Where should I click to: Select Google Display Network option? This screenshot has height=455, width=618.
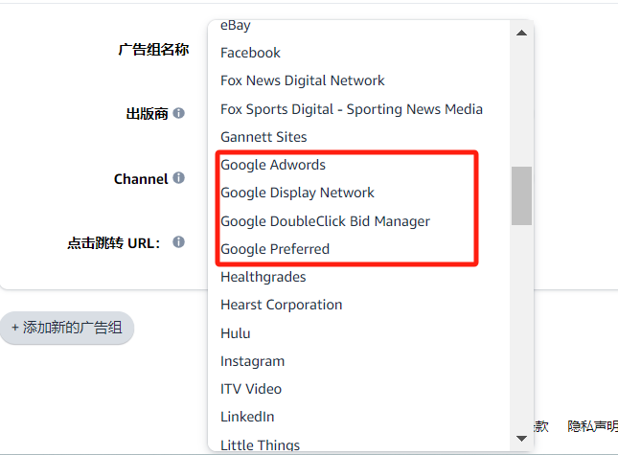(297, 193)
